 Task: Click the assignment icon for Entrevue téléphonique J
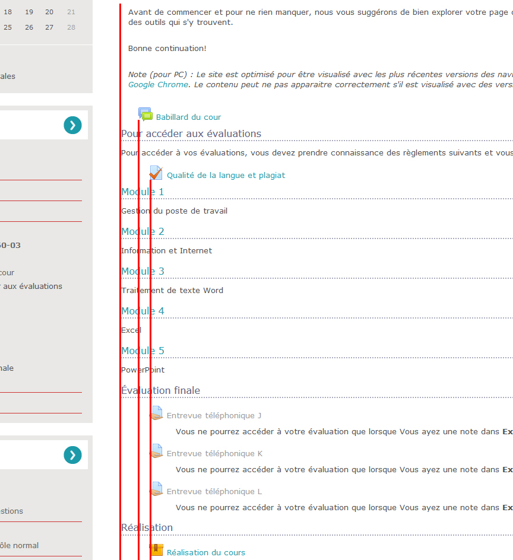157,413
